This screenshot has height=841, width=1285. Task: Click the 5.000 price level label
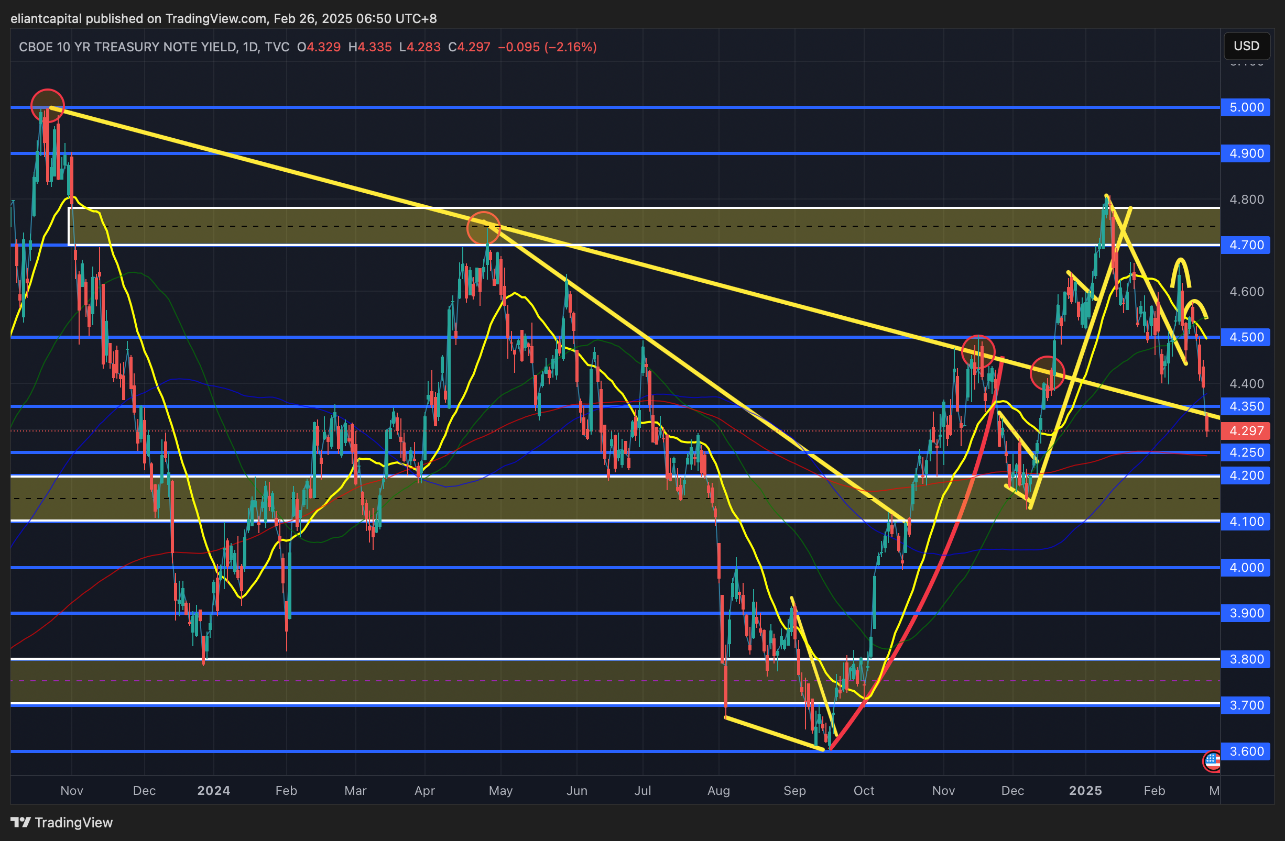(1246, 107)
